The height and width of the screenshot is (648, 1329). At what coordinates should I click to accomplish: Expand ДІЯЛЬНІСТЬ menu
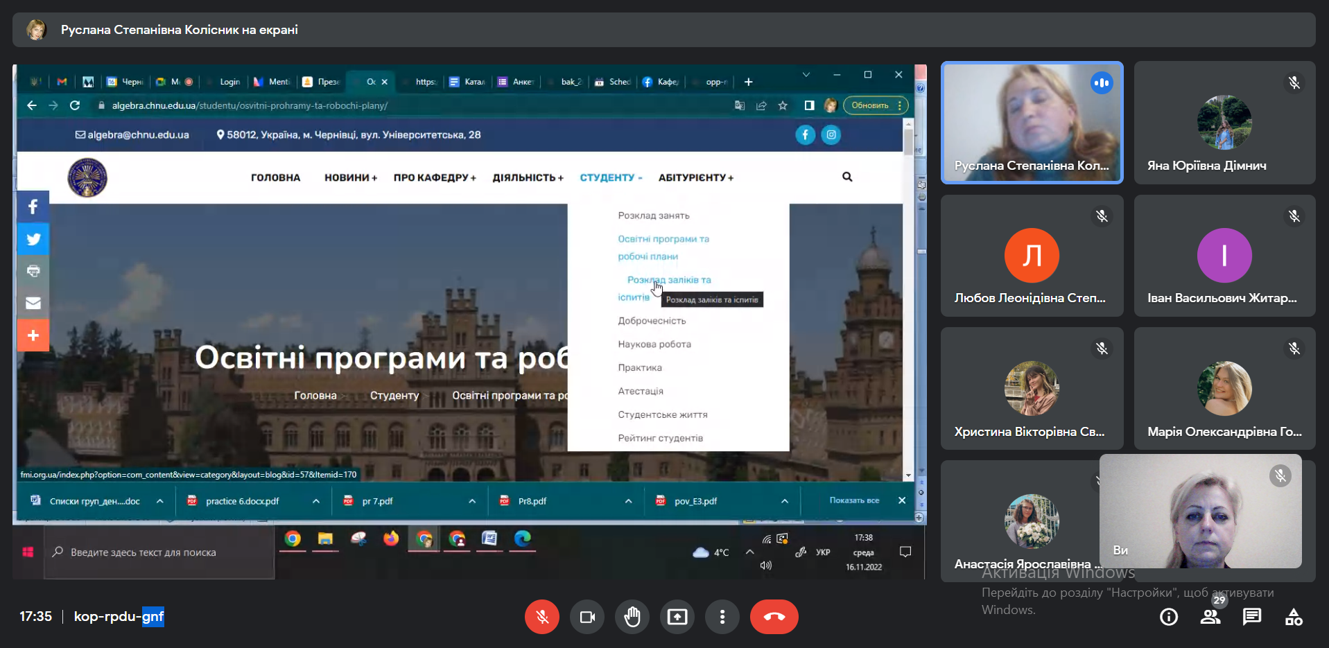(528, 178)
